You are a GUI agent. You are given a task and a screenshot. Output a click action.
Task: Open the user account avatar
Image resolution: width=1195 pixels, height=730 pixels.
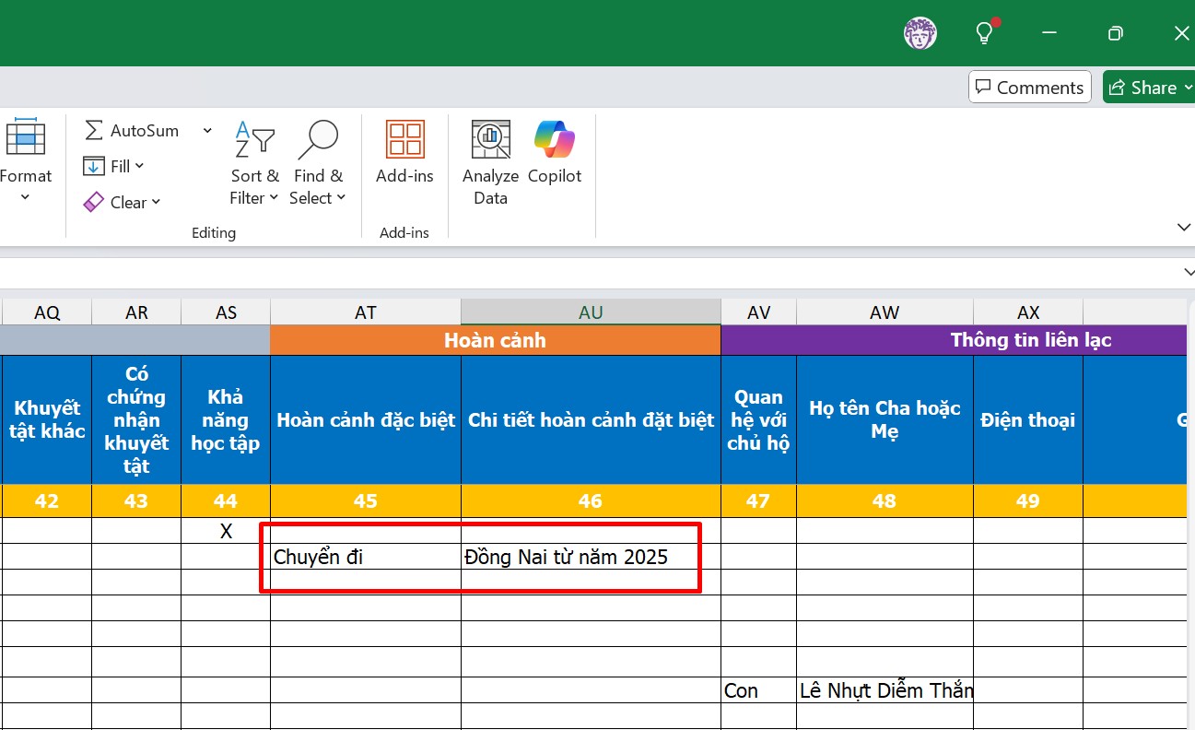pyautogui.click(x=920, y=33)
